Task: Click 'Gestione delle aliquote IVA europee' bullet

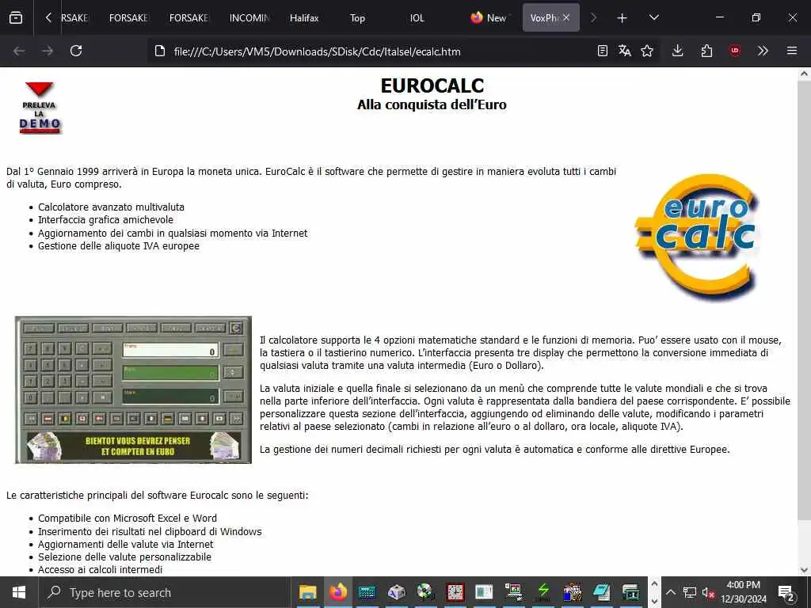Action: coord(119,246)
